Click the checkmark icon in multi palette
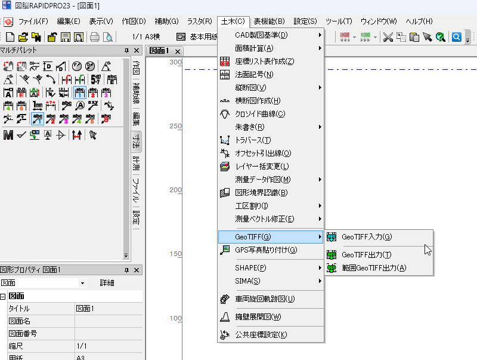 (21, 135)
